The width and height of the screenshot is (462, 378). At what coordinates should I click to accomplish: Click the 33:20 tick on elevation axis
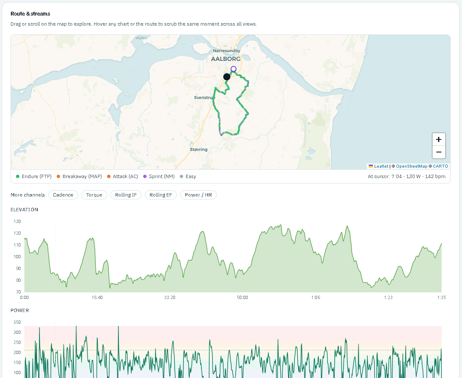[170, 297]
